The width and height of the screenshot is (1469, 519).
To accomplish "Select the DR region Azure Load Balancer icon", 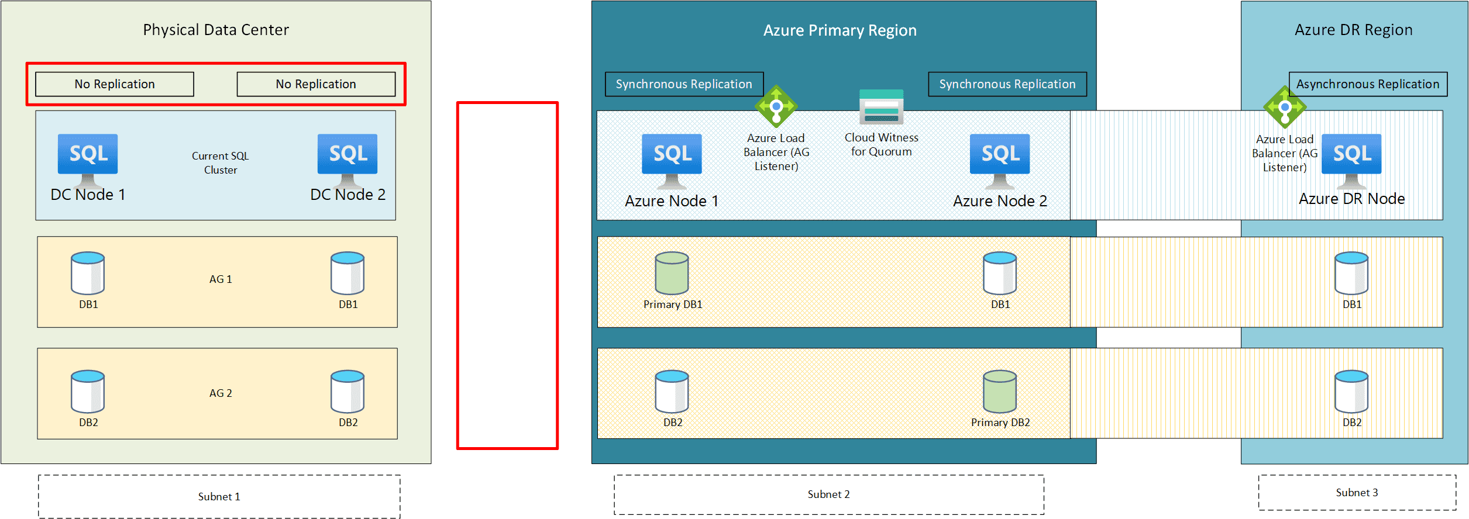I will coord(1285,108).
